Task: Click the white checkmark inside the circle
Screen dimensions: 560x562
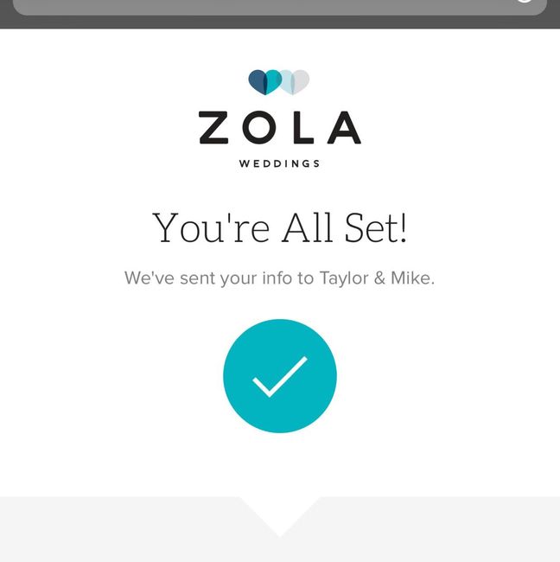Action: (279, 377)
